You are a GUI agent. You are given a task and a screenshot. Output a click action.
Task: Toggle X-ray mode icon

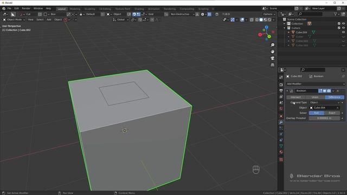[x=252, y=19]
